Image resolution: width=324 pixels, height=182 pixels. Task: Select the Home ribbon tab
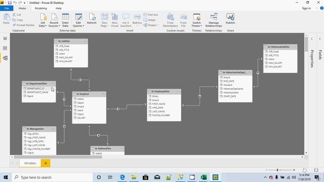pyautogui.click(x=22, y=8)
